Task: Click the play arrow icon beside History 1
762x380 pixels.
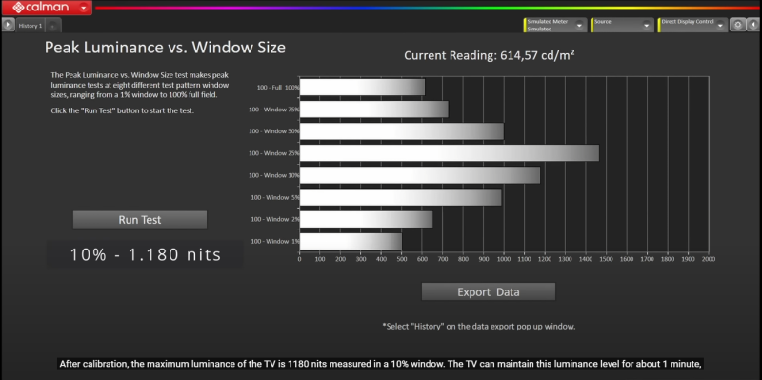Action: (x=8, y=25)
